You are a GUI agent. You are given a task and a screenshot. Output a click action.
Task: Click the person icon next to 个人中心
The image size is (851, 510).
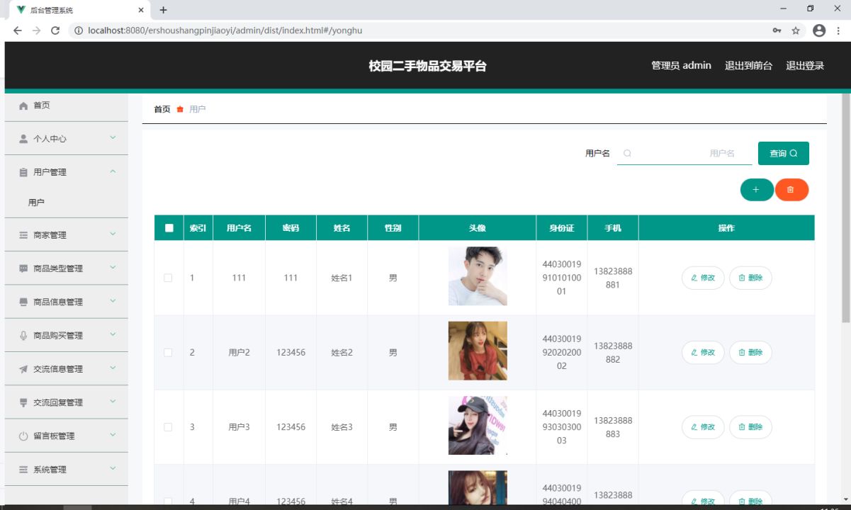coord(23,139)
